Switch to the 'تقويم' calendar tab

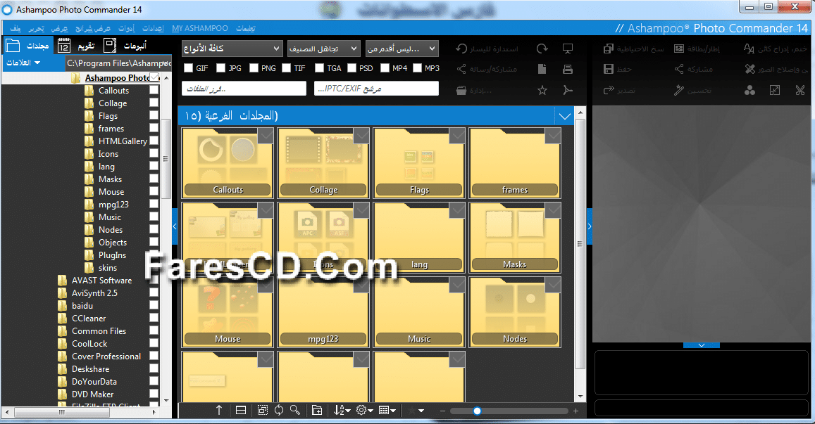click(77, 46)
